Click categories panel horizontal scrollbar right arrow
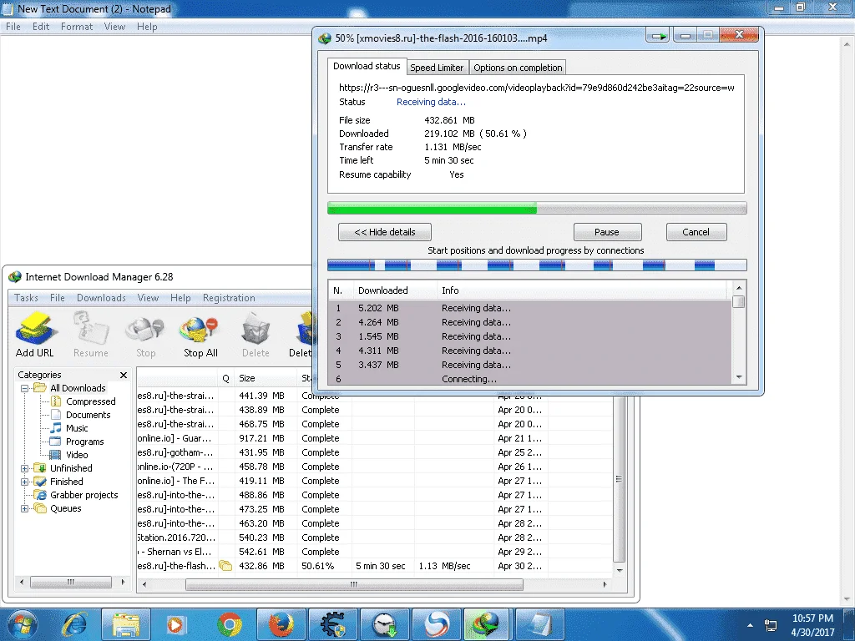 click(x=124, y=582)
